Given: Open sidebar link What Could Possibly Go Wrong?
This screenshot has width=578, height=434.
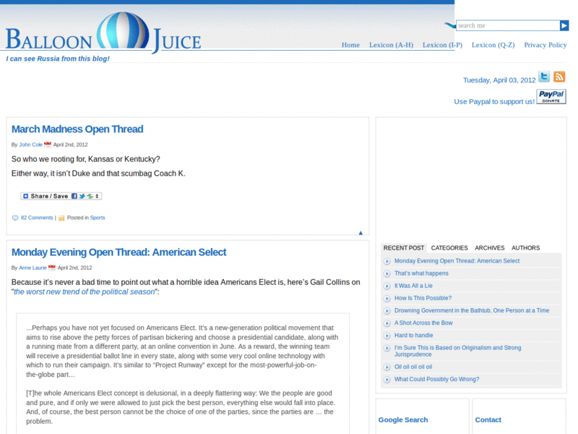Looking at the screenshot, I should (x=437, y=379).
